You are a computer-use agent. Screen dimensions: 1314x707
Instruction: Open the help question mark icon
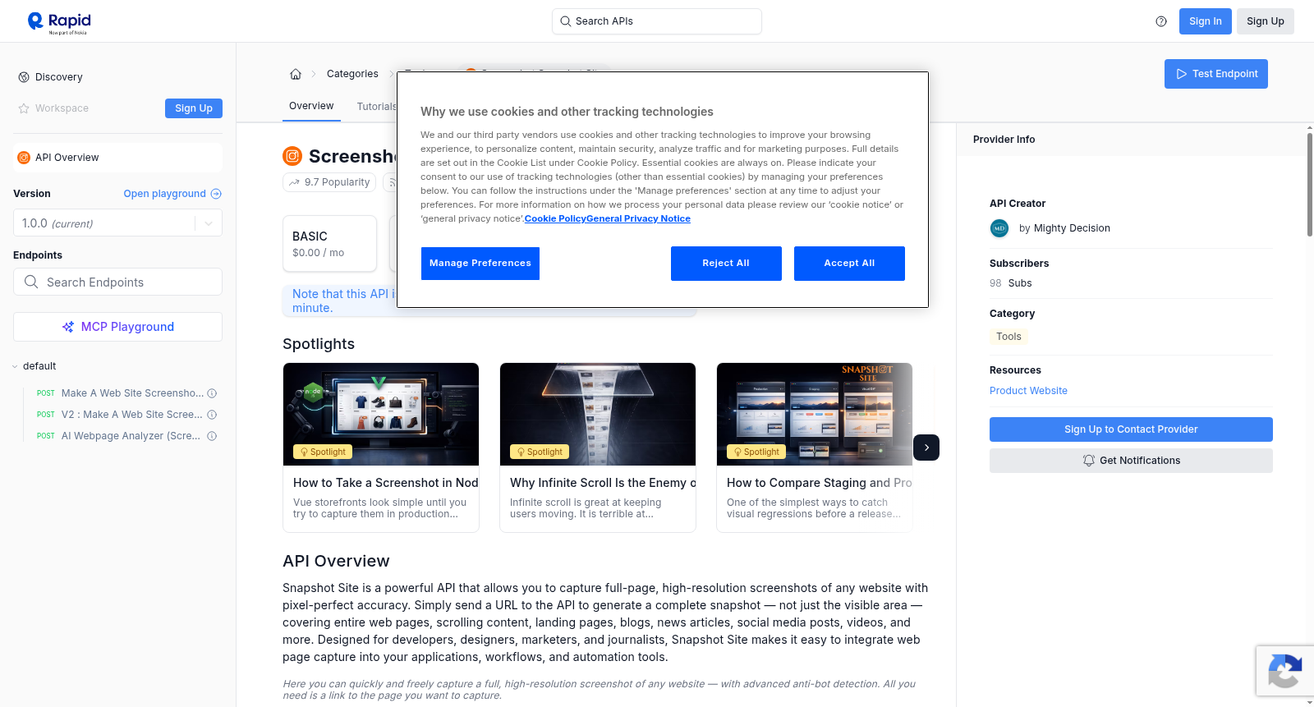(1161, 21)
